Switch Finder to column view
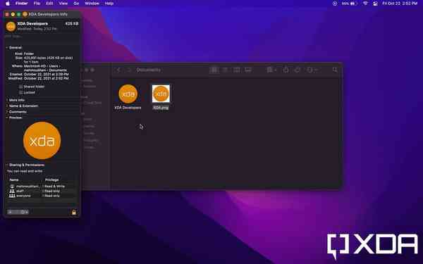 point(237,70)
